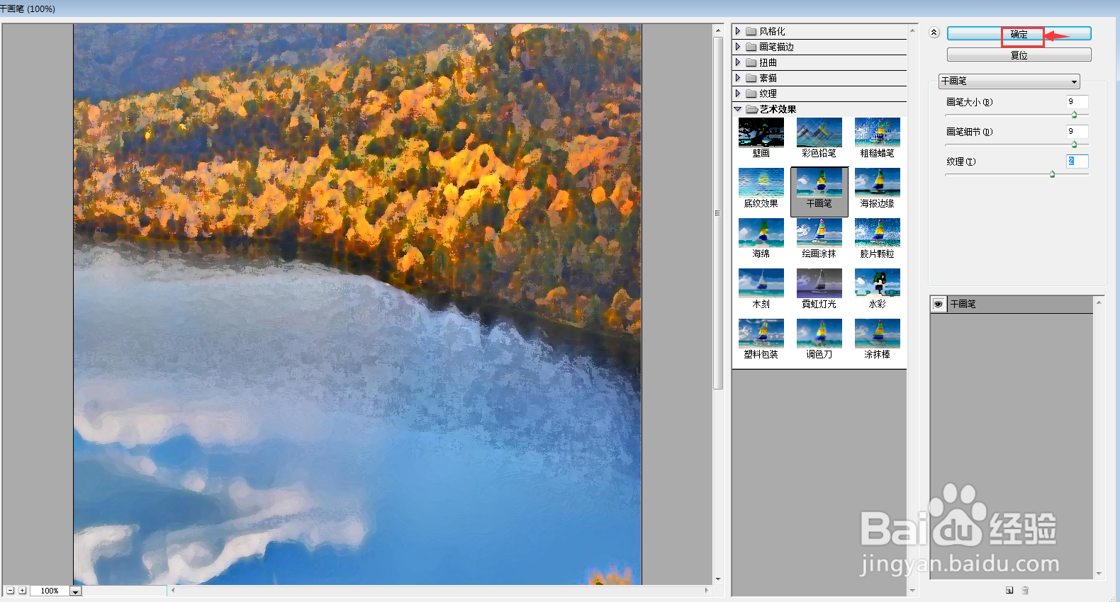Adjust the 画笔大小 slider handle
Screen dimensions: 1120x602
[1074, 115]
